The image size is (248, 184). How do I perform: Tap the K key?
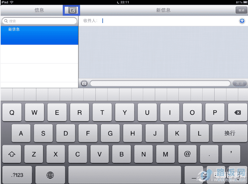(x=177, y=133)
